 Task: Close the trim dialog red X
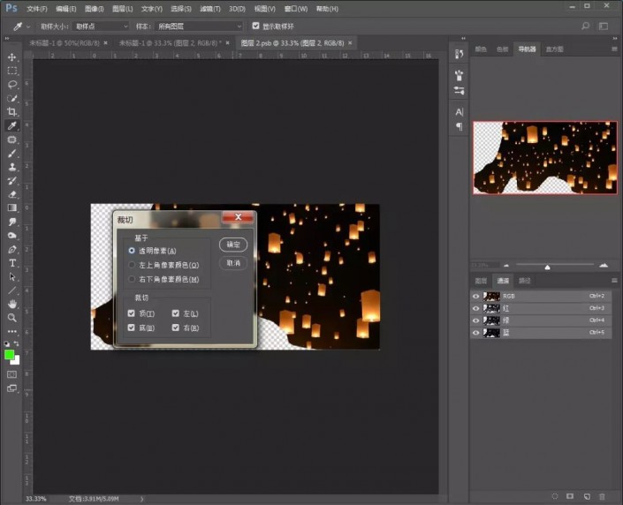(x=238, y=217)
